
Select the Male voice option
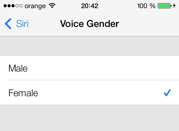tap(89, 68)
